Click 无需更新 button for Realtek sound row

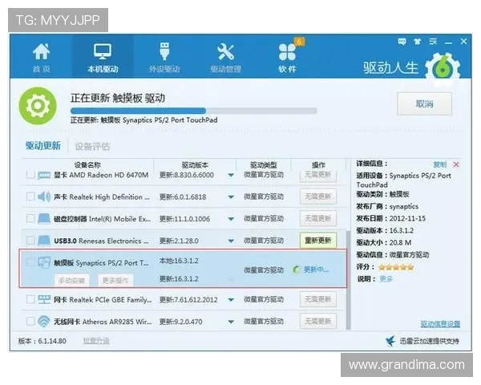click(x=318, y=197)
